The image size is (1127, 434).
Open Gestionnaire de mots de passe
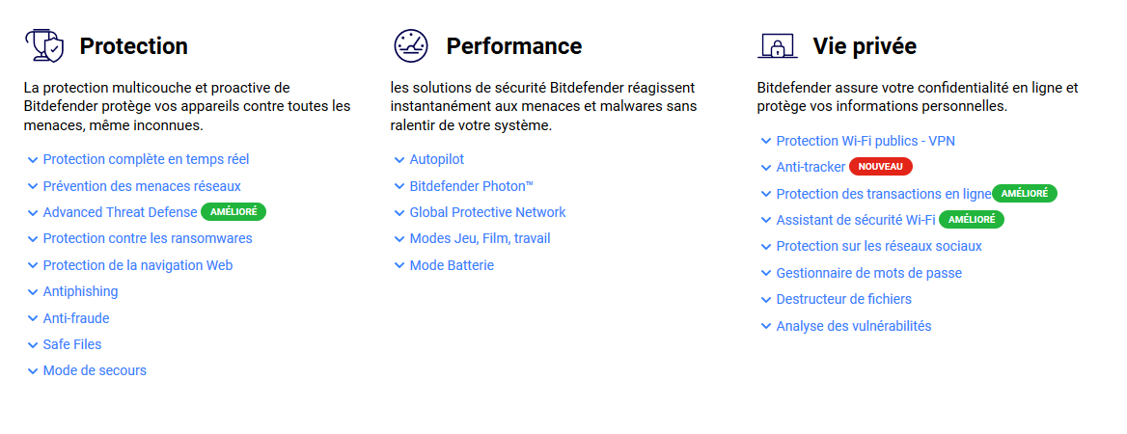pos(869,273)
